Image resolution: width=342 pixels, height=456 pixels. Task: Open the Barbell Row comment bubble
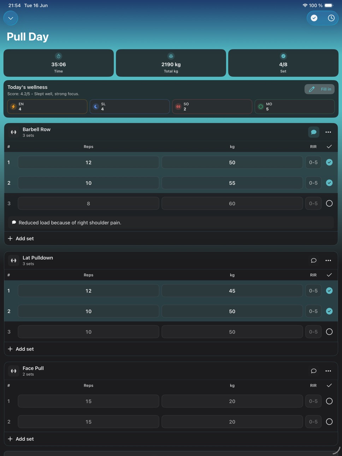click(x=313, y=132)
